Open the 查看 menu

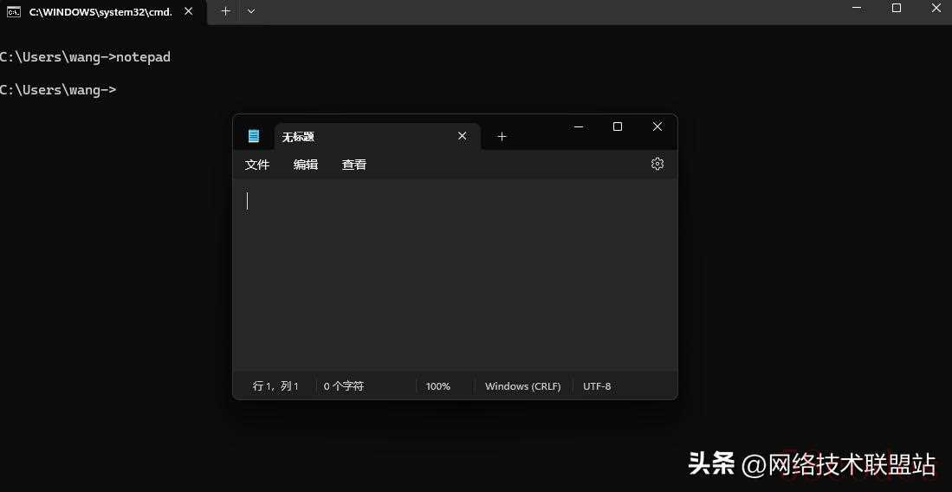[354, 165]
